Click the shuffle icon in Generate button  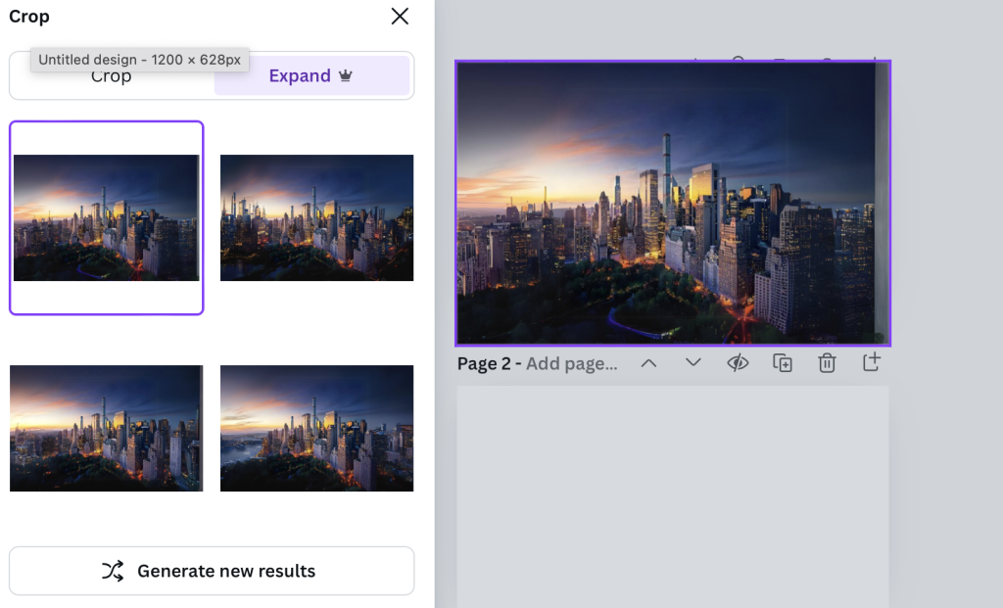tap(113, 571)
